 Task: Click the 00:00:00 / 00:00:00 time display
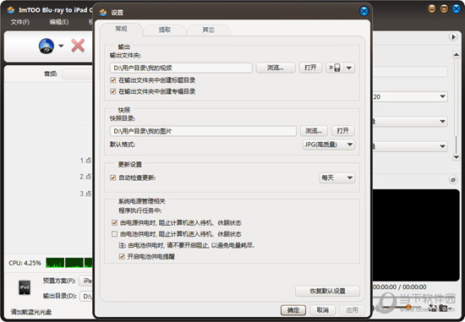click(x=399, y=287)
